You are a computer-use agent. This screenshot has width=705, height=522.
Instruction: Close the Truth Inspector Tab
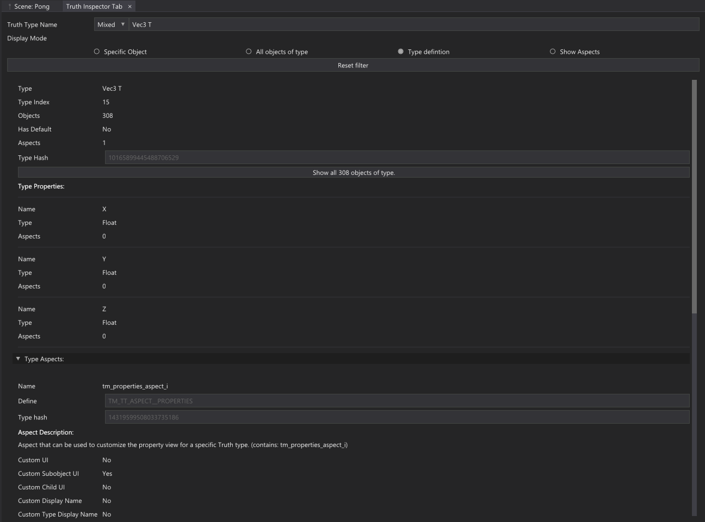[x=129, y=7]
